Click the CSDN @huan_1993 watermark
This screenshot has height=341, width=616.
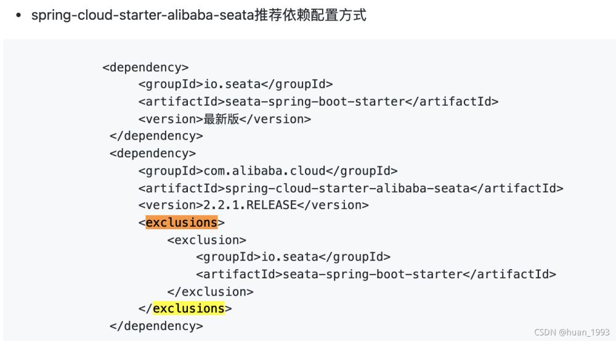572,332
